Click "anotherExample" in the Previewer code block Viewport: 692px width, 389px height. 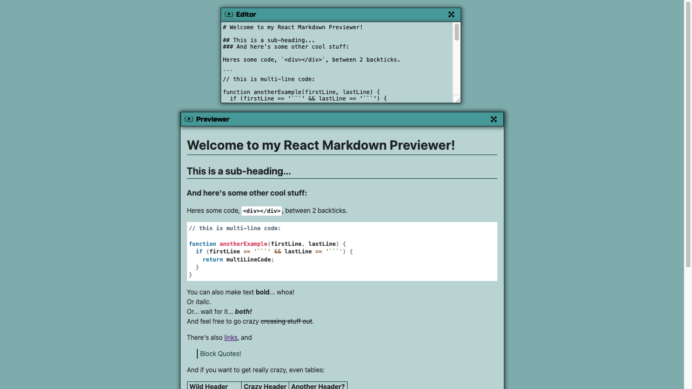[x=243, y=244]
